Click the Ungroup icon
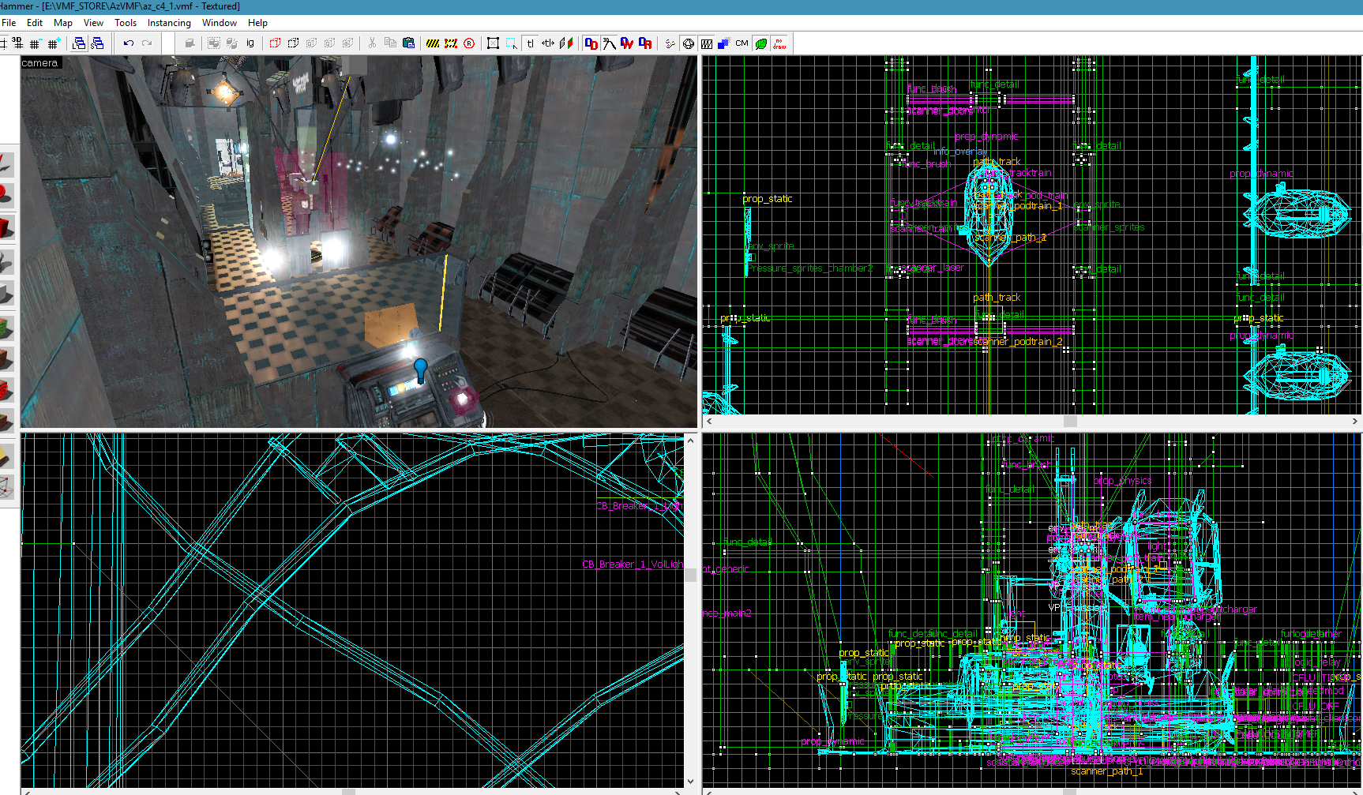Viewport: 1363px width, 795px height. pyautogui.click(x=231, y=43)
